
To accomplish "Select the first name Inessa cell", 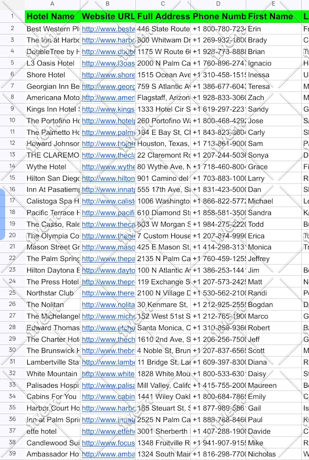I will point(274,75).
